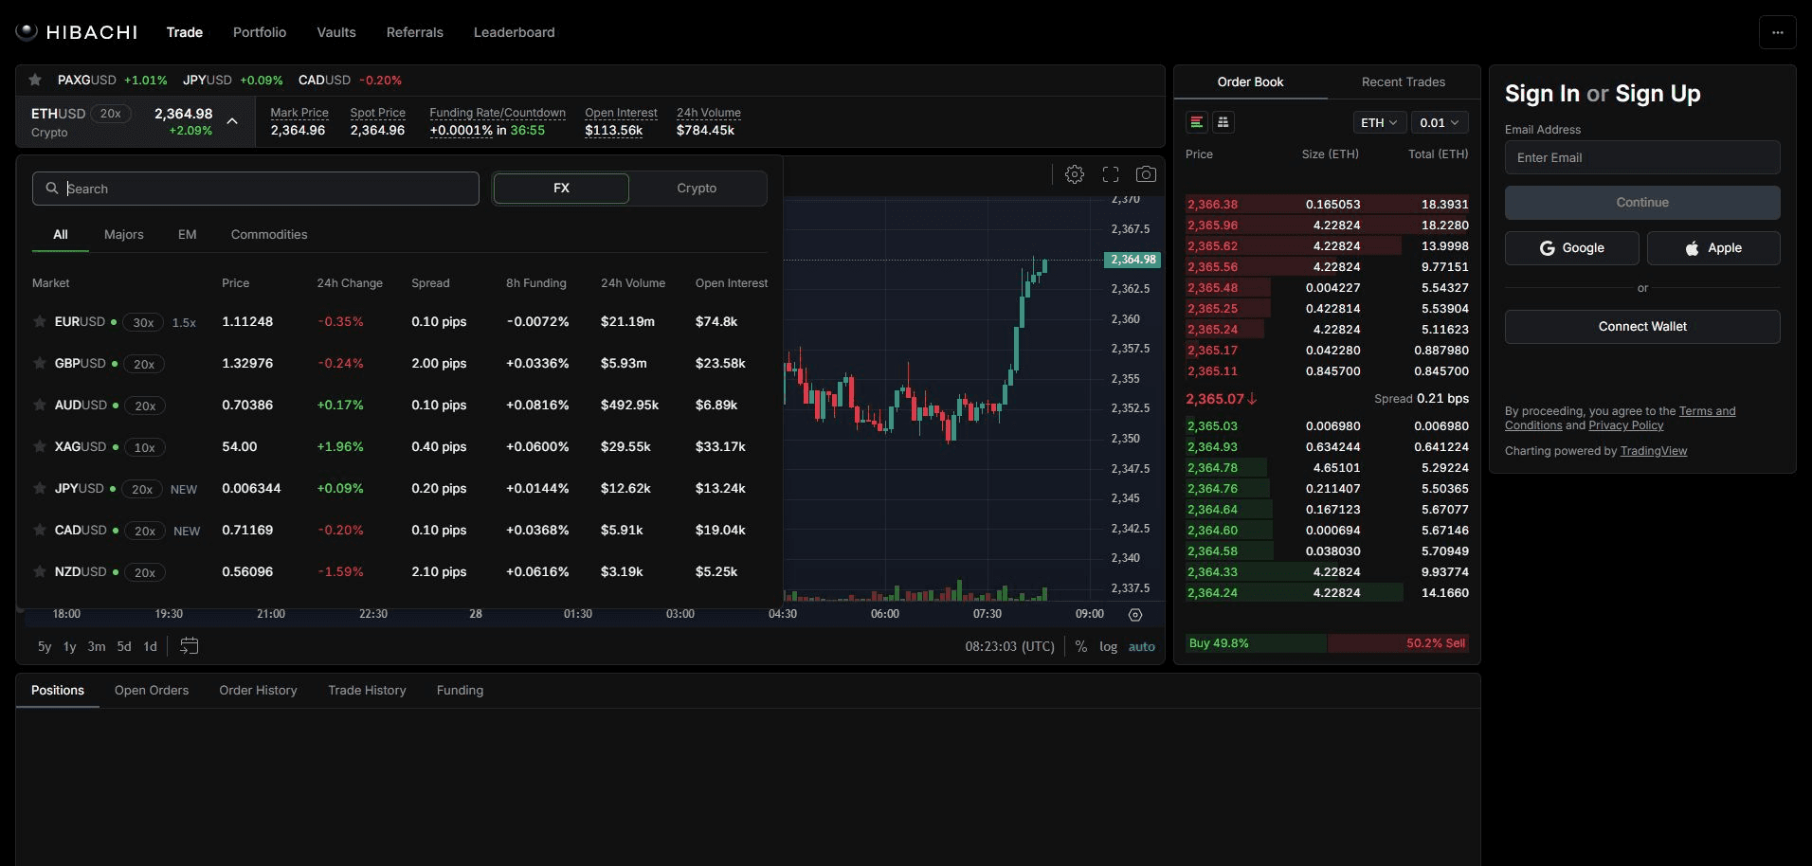The image size is (1812, 866).
Task: Switch to Open Orders tab
Action: click(x=152, y=691)
